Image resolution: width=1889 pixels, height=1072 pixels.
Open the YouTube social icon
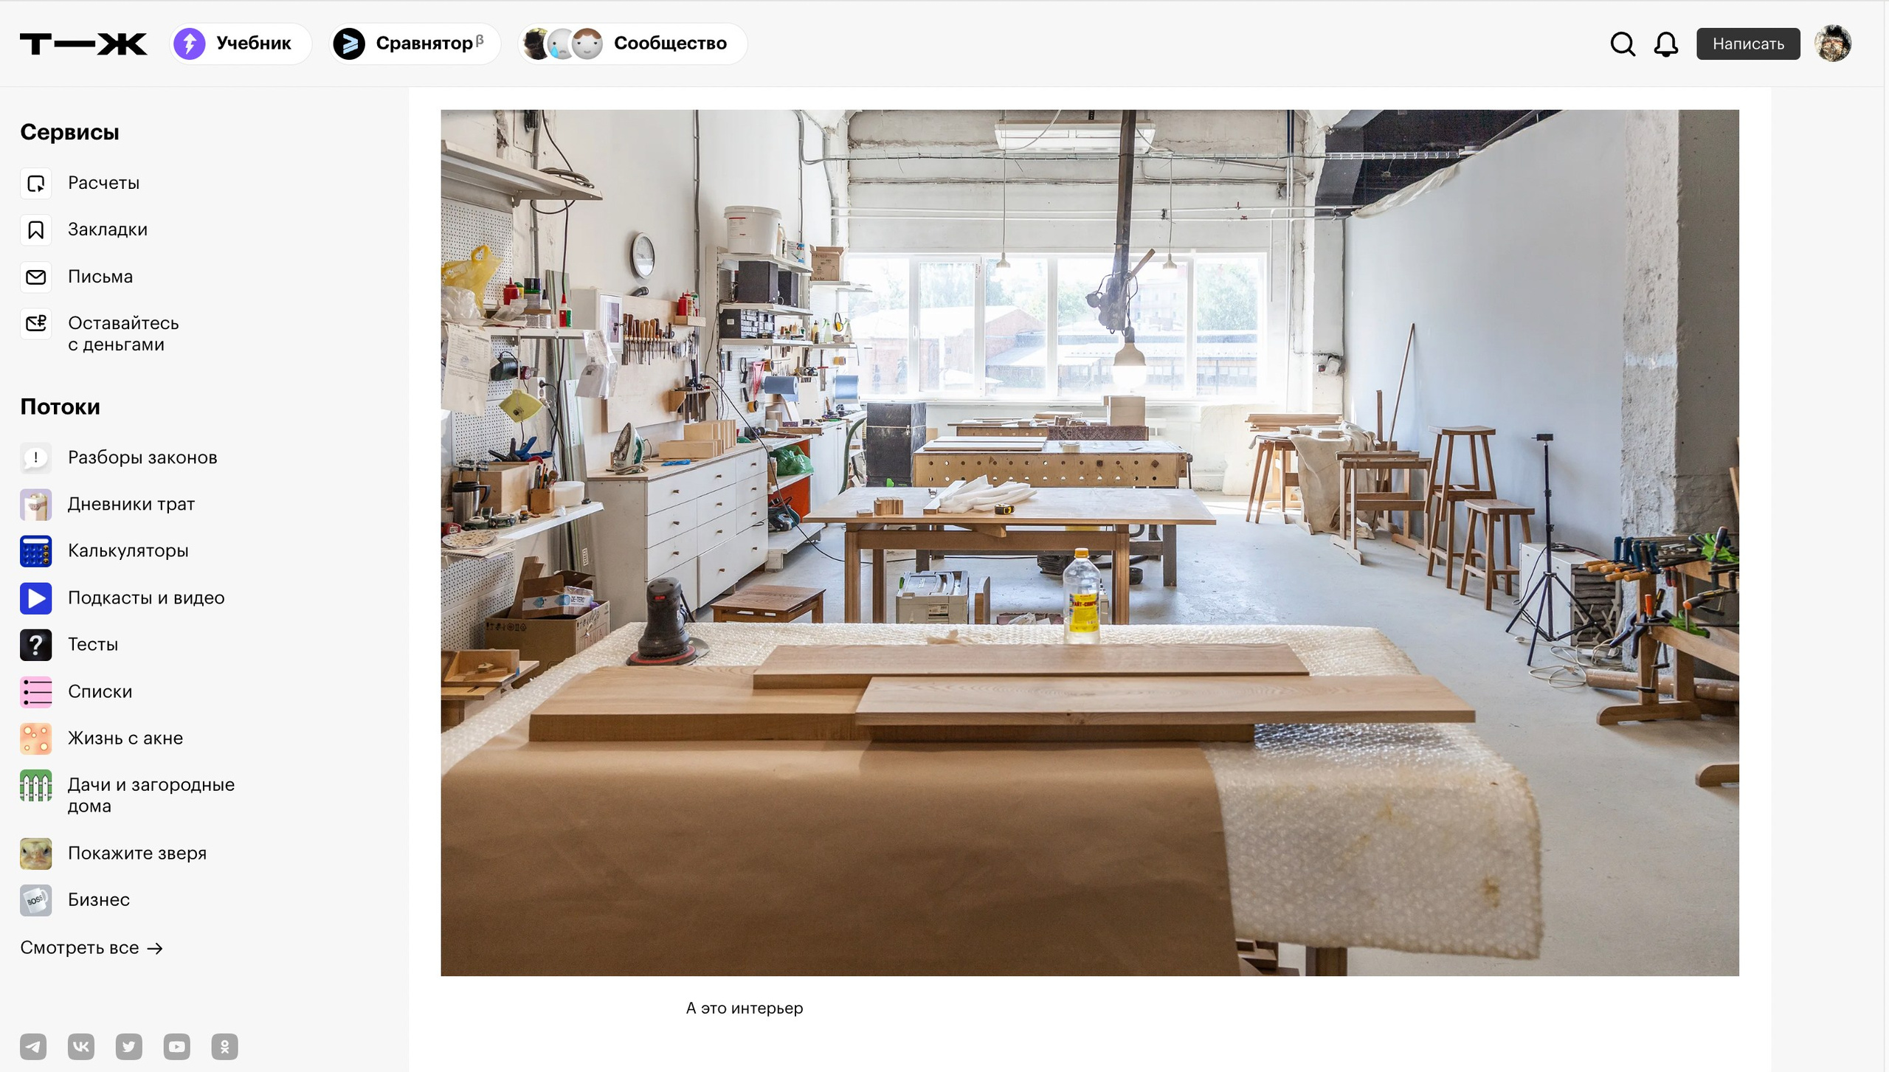(177, 1046)
